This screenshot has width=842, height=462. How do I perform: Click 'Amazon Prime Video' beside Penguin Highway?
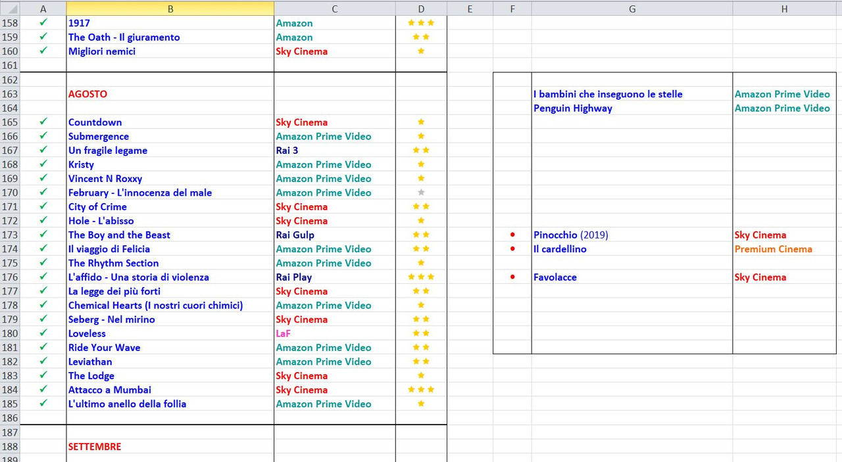click(784, 108)
